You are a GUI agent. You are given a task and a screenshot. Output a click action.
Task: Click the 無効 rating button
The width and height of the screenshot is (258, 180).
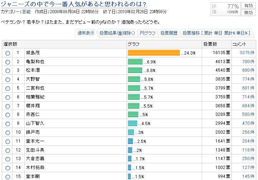[x=248, y=13]
